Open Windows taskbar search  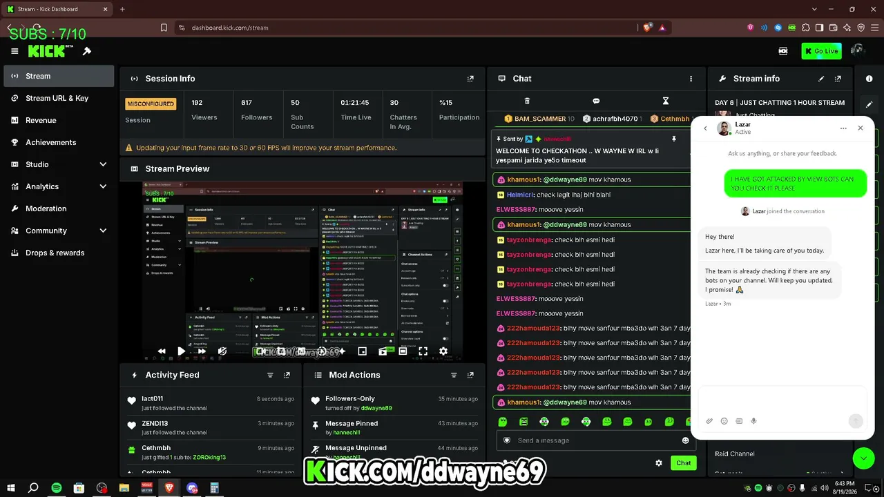33,488
